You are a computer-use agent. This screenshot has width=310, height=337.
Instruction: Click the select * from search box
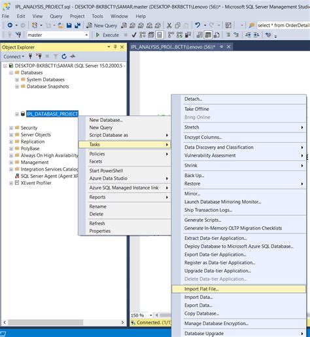point(283,26)
